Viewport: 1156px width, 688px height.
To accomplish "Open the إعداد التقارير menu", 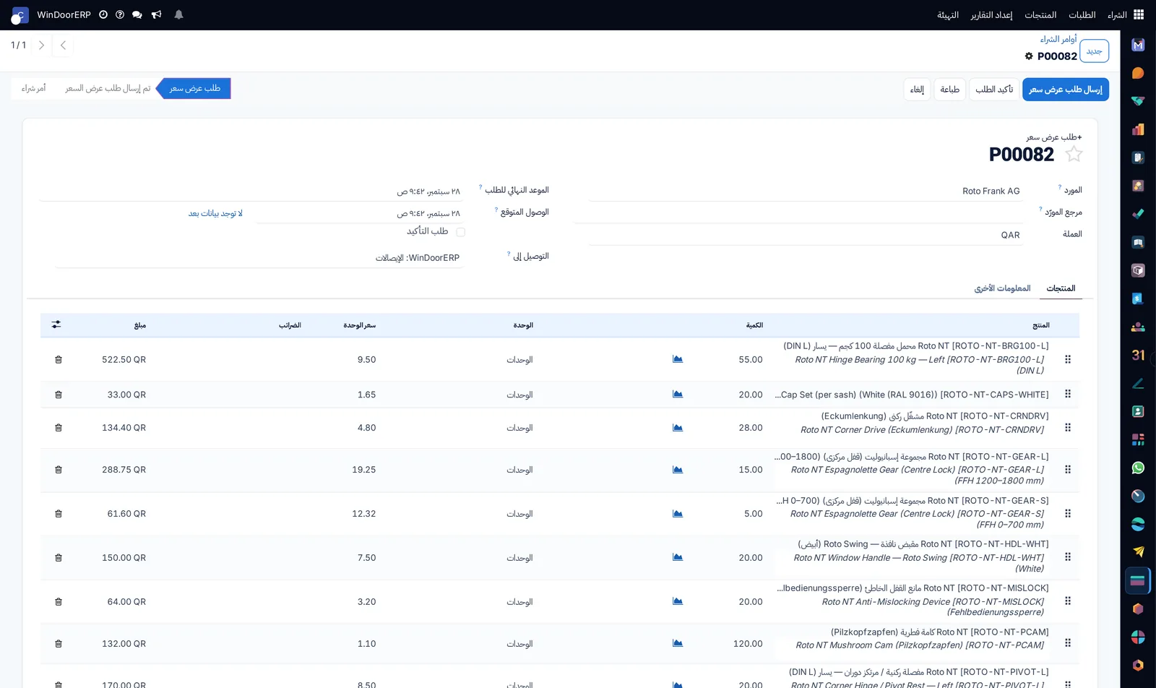I will [x=991, y=14].
